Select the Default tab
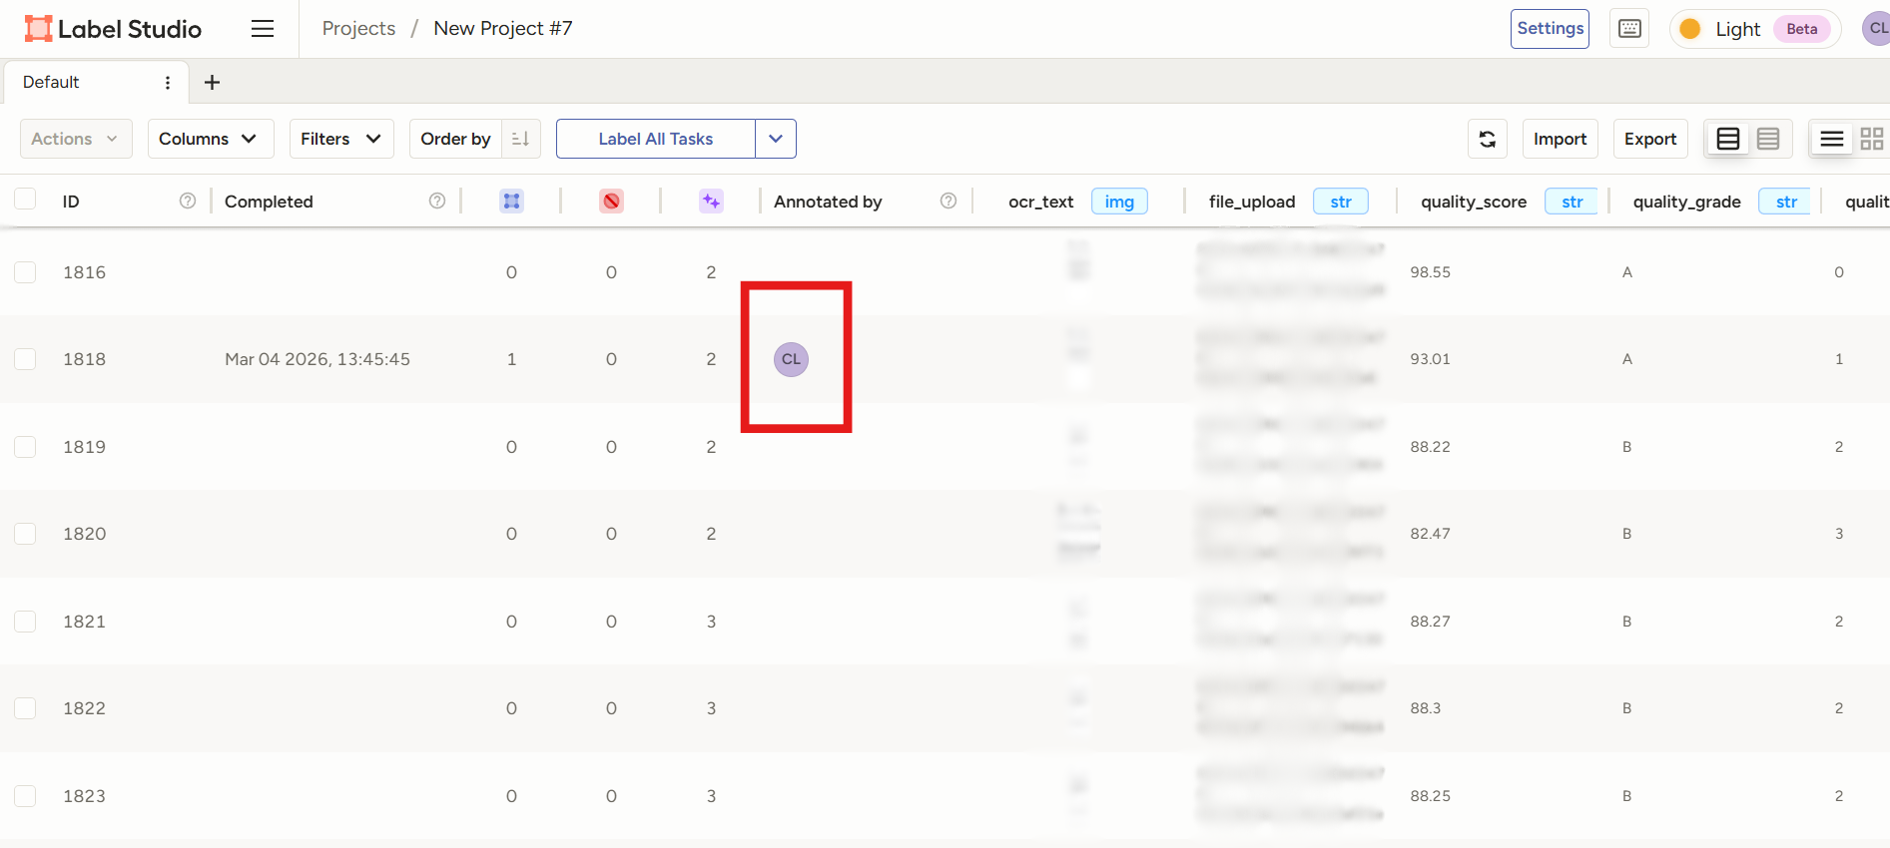 tap(52, 83)
